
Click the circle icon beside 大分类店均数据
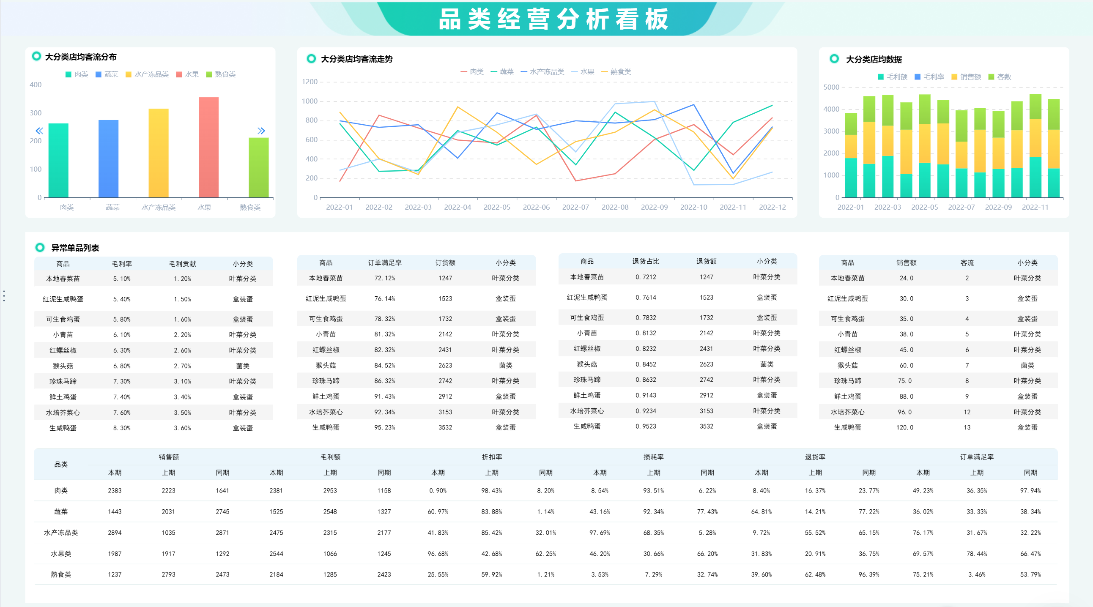[834, 58]
